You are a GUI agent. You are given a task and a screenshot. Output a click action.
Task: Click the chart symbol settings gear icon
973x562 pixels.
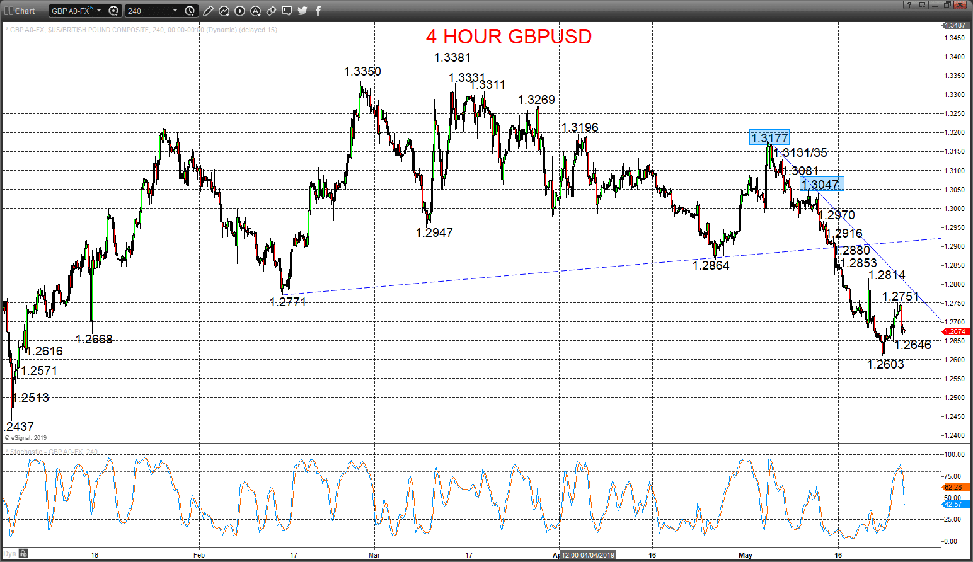coord(113,11)
